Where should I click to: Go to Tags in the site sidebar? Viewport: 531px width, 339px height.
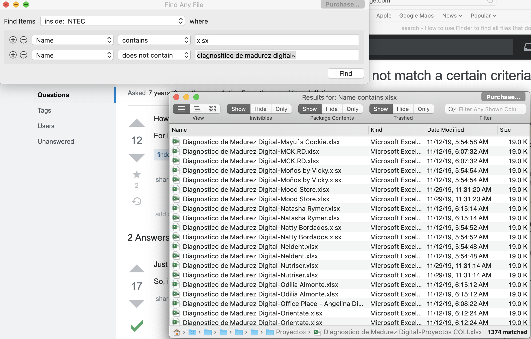tap(44, 110)
